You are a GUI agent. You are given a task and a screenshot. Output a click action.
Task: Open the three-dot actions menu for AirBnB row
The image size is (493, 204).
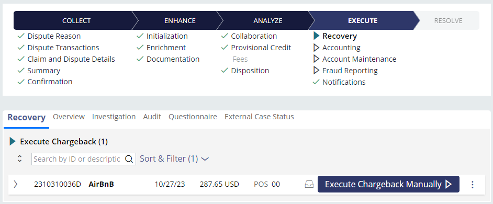point(472,184)
